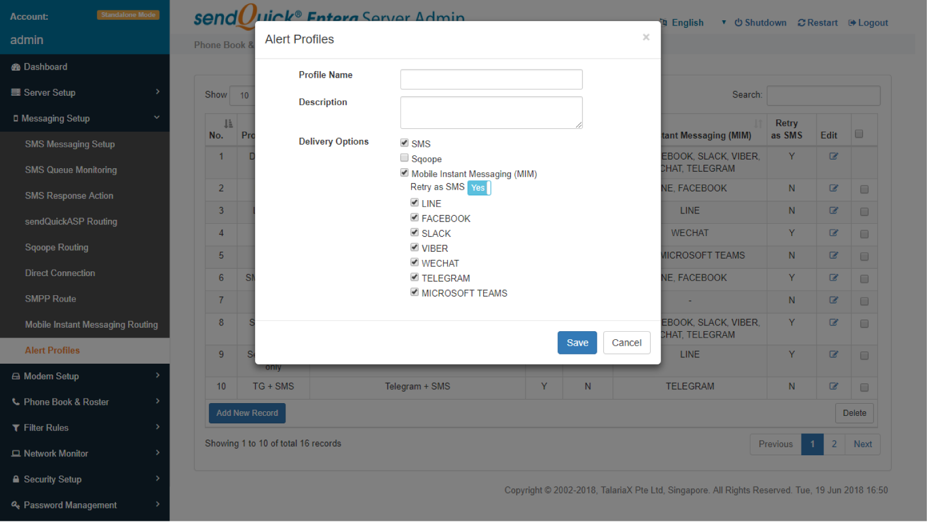This screenshot has width=928, height=522.
Task: Open sendQuickASP Routing page
Action: (x=71, y=222)
